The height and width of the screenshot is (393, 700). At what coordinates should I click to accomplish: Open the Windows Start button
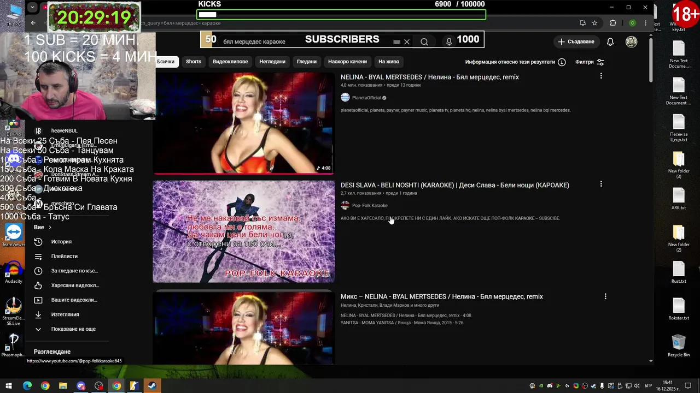pos(9,386)
